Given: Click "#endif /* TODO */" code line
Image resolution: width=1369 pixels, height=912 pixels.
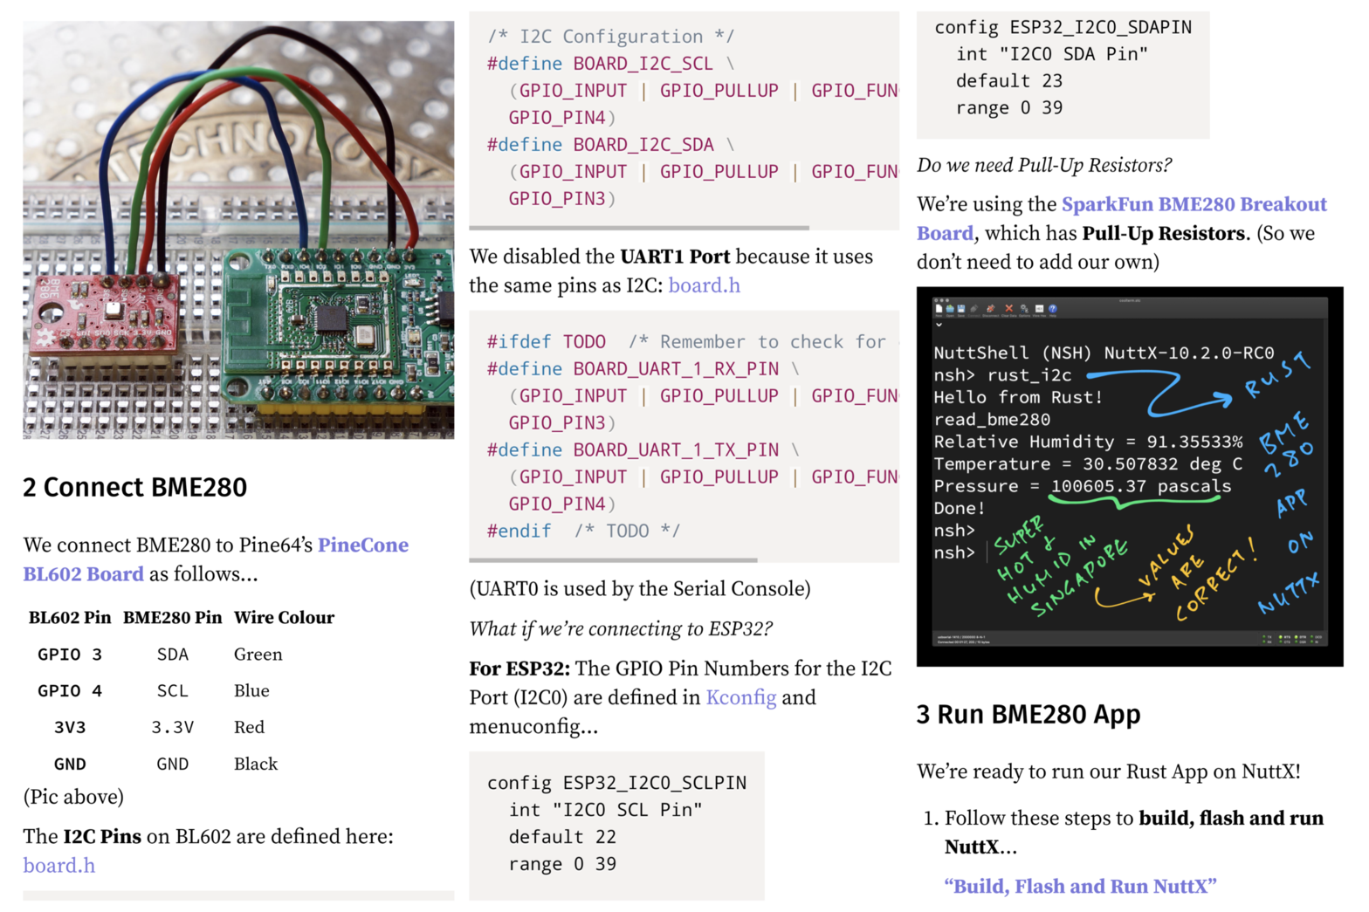Looking at the screenshot, I should (583, 531).
